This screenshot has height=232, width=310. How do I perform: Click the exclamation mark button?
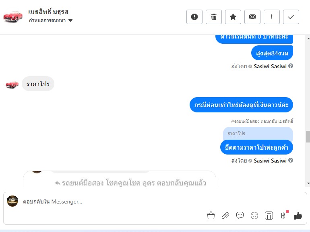pyautogui.click(x=272, y=17)
